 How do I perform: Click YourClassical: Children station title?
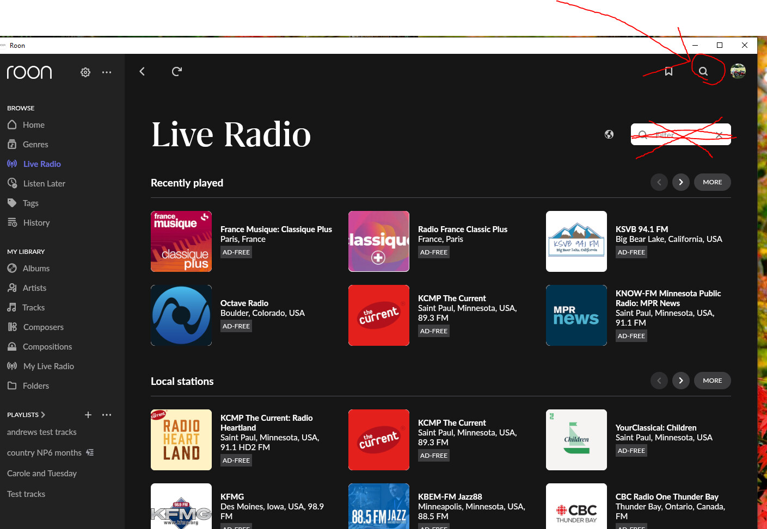[656, 428]
